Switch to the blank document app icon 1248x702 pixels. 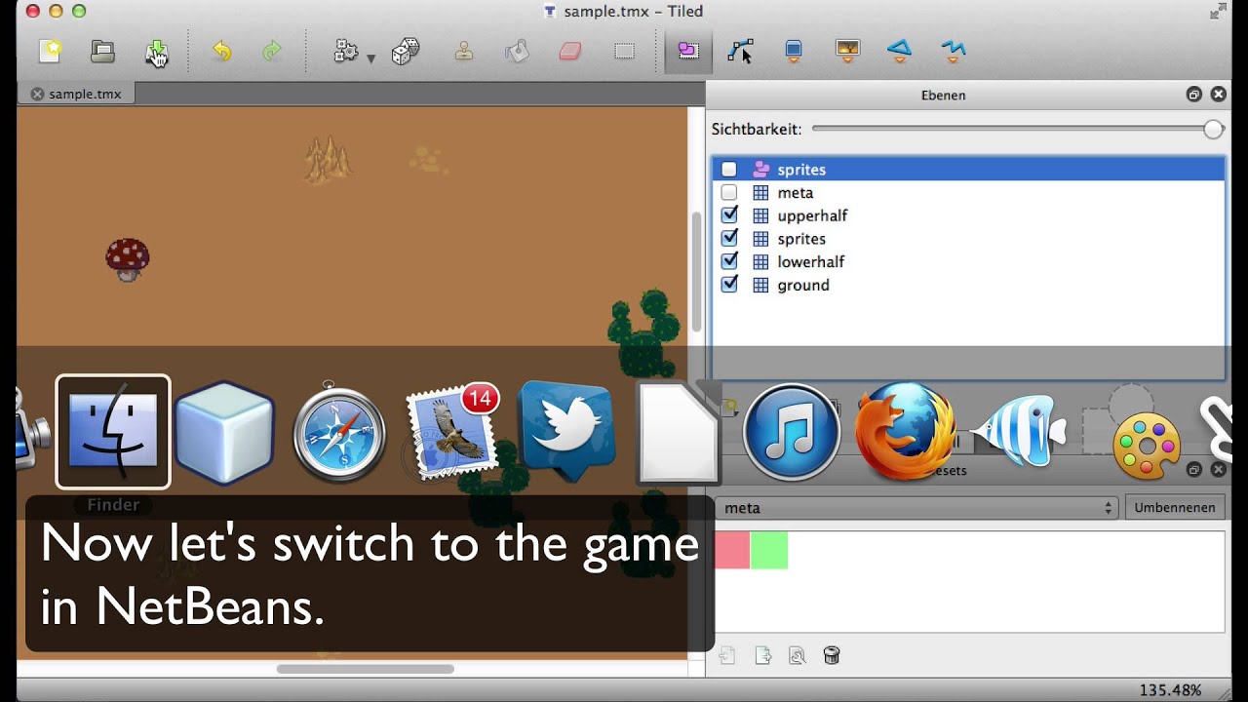click(679, 432)
